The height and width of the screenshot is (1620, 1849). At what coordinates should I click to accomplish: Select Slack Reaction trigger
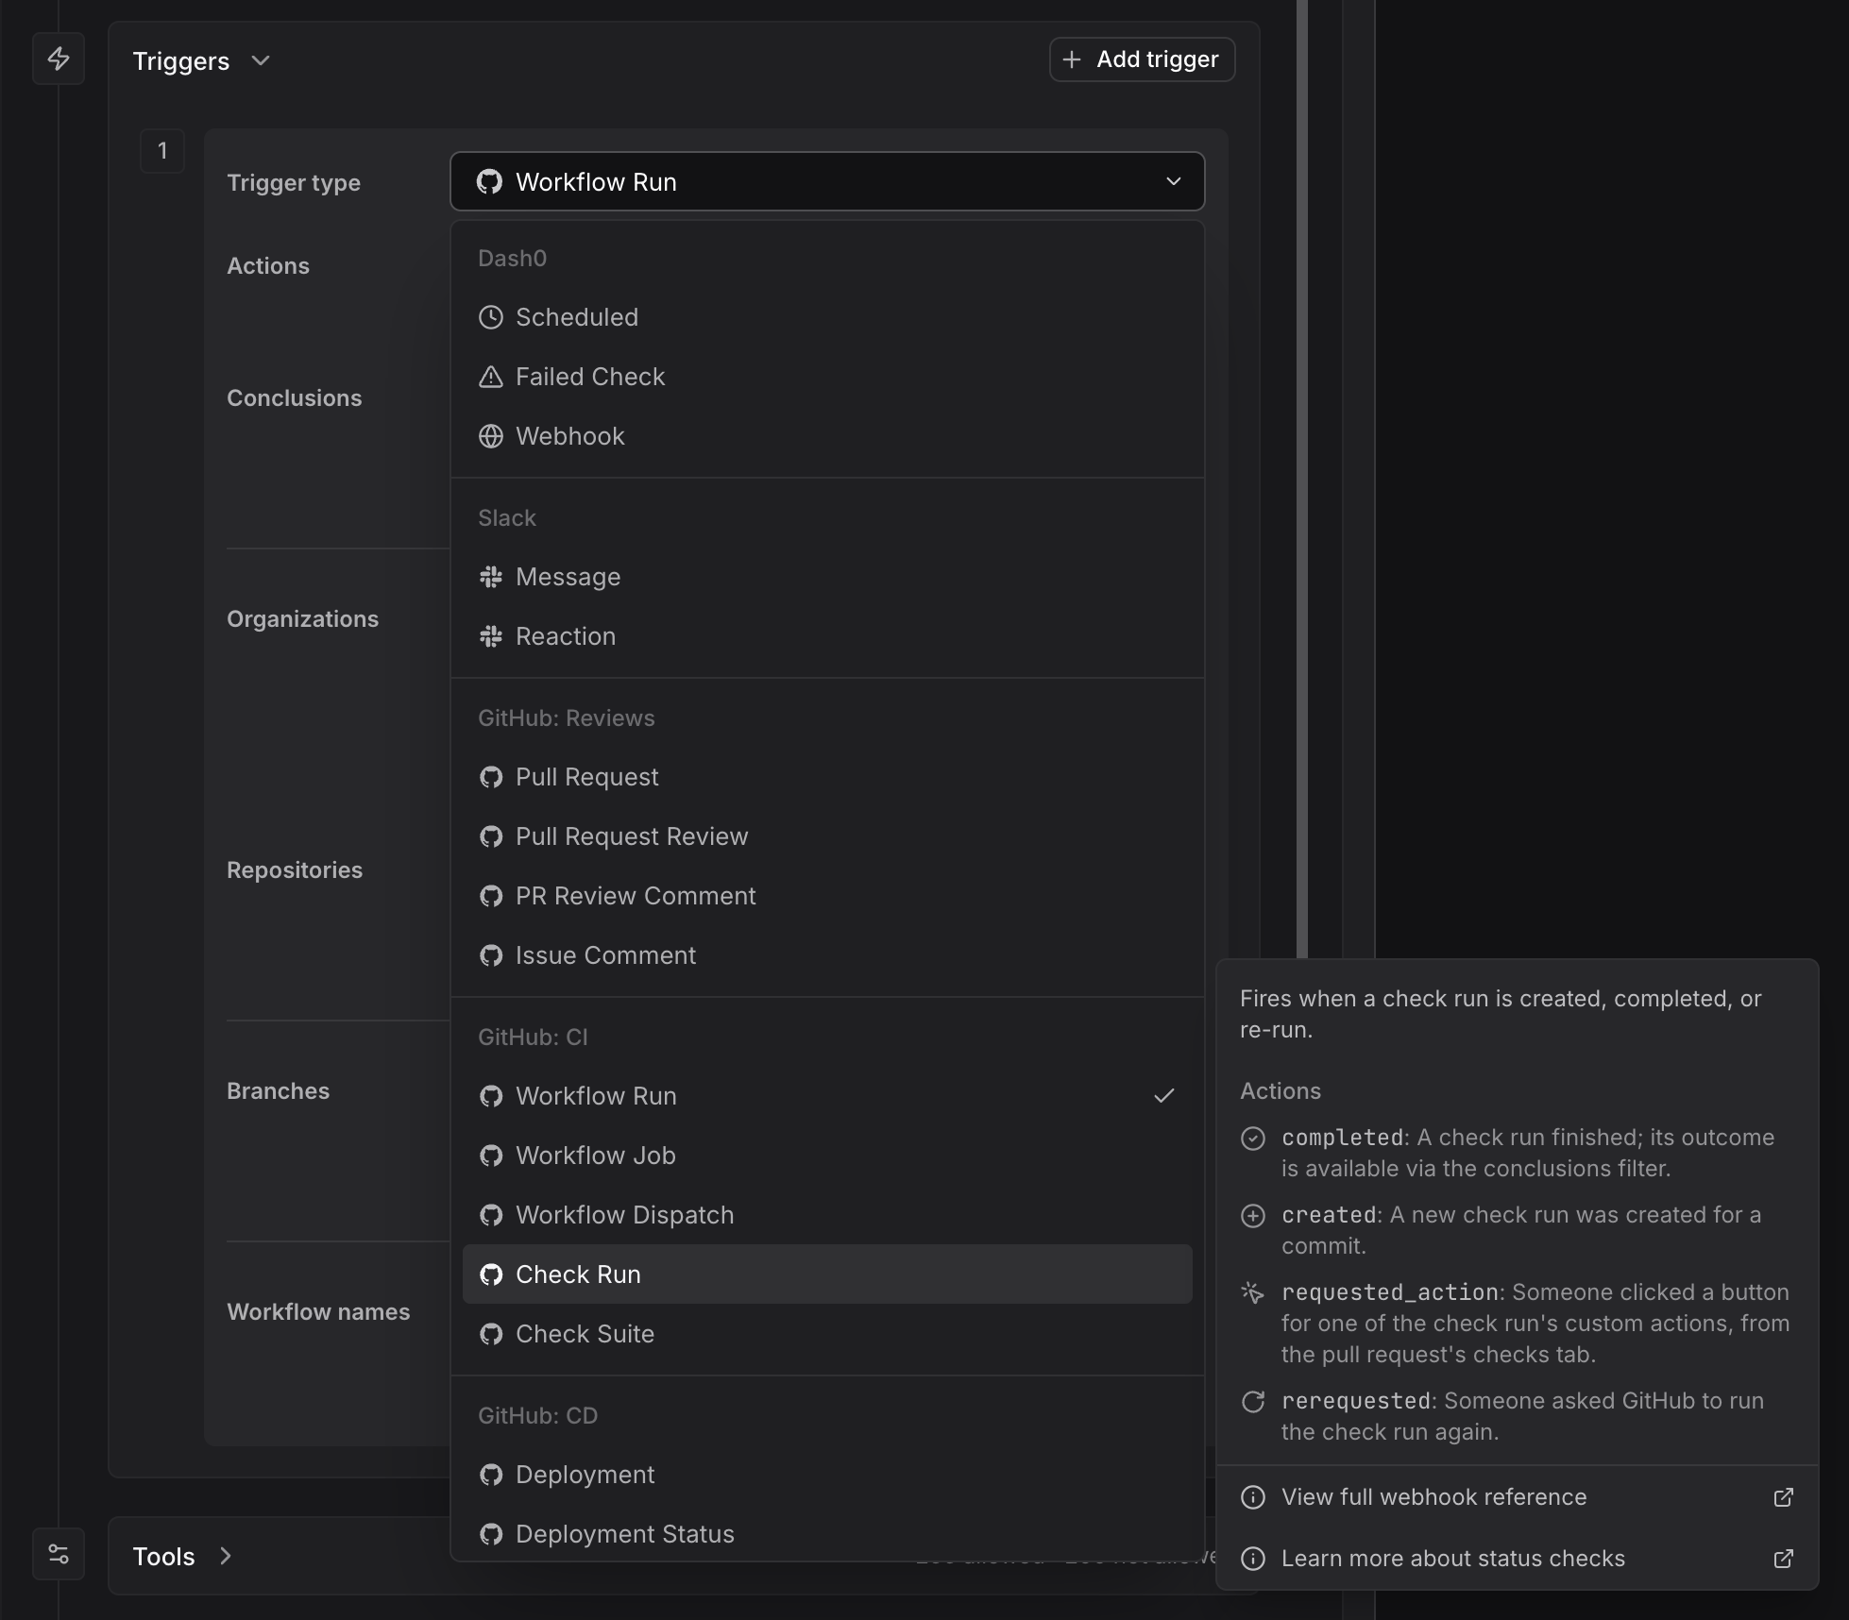click(x=827, y=636)
